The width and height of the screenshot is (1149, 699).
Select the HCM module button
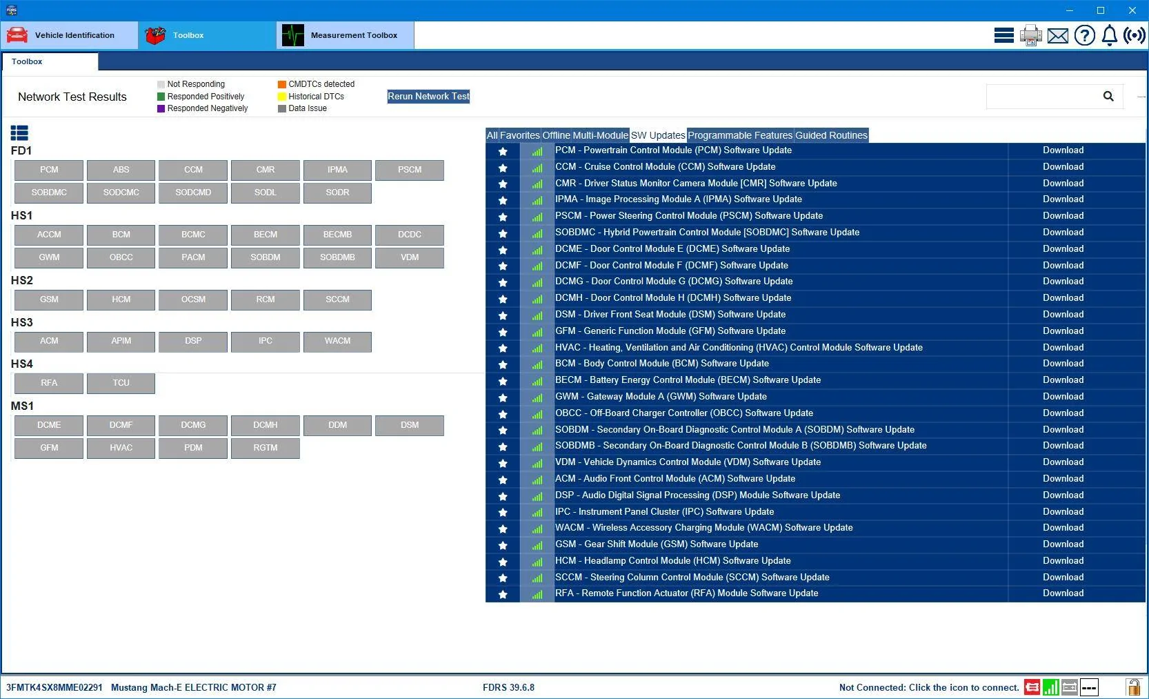(x=121, y=300)
